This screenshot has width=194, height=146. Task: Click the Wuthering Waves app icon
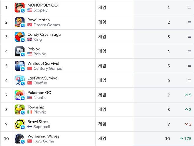click(19, 139)
